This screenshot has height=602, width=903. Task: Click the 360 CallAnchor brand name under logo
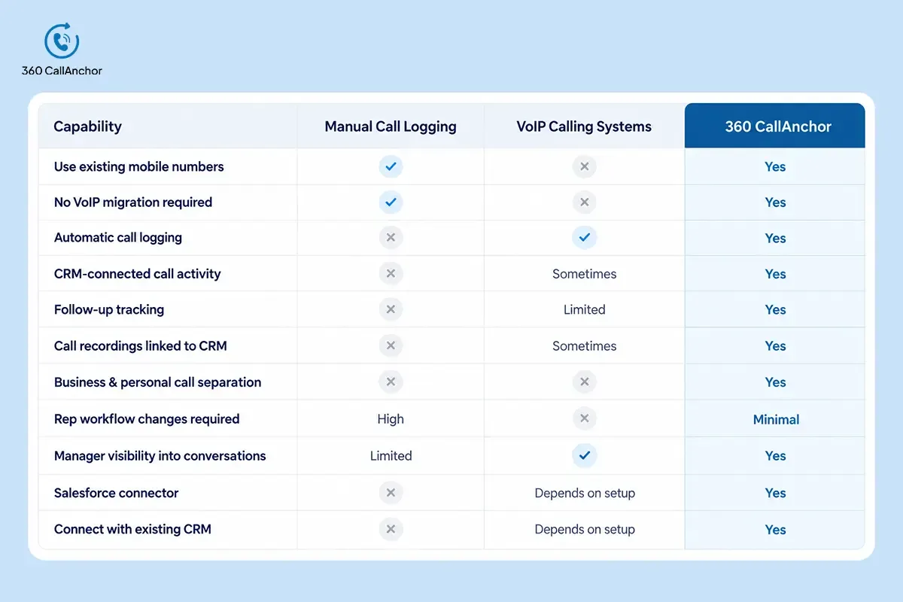point(62,71)
